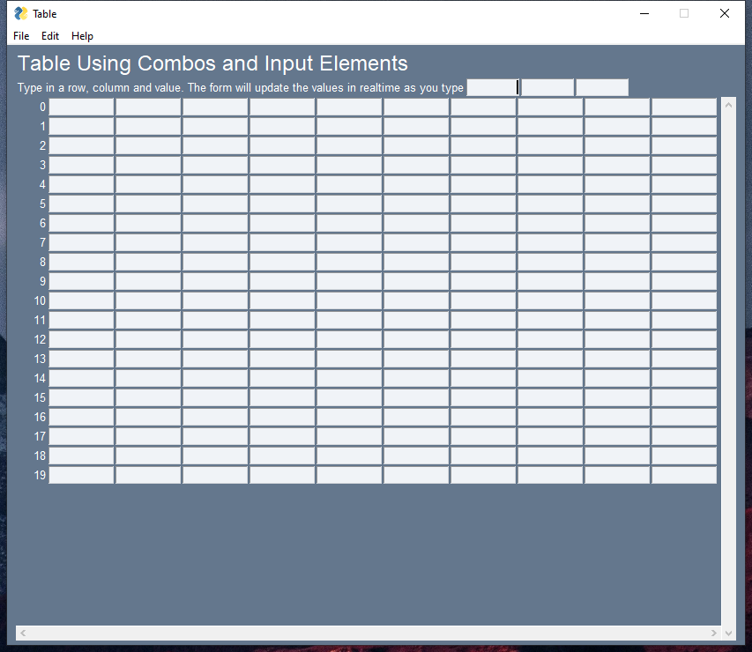The height and width of the screenshot is (652, 752).
Task: Open the File menu
Action: (21, 36)
